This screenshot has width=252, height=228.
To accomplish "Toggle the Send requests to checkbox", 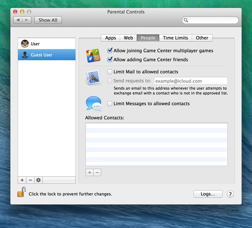I will click(110, 81).
